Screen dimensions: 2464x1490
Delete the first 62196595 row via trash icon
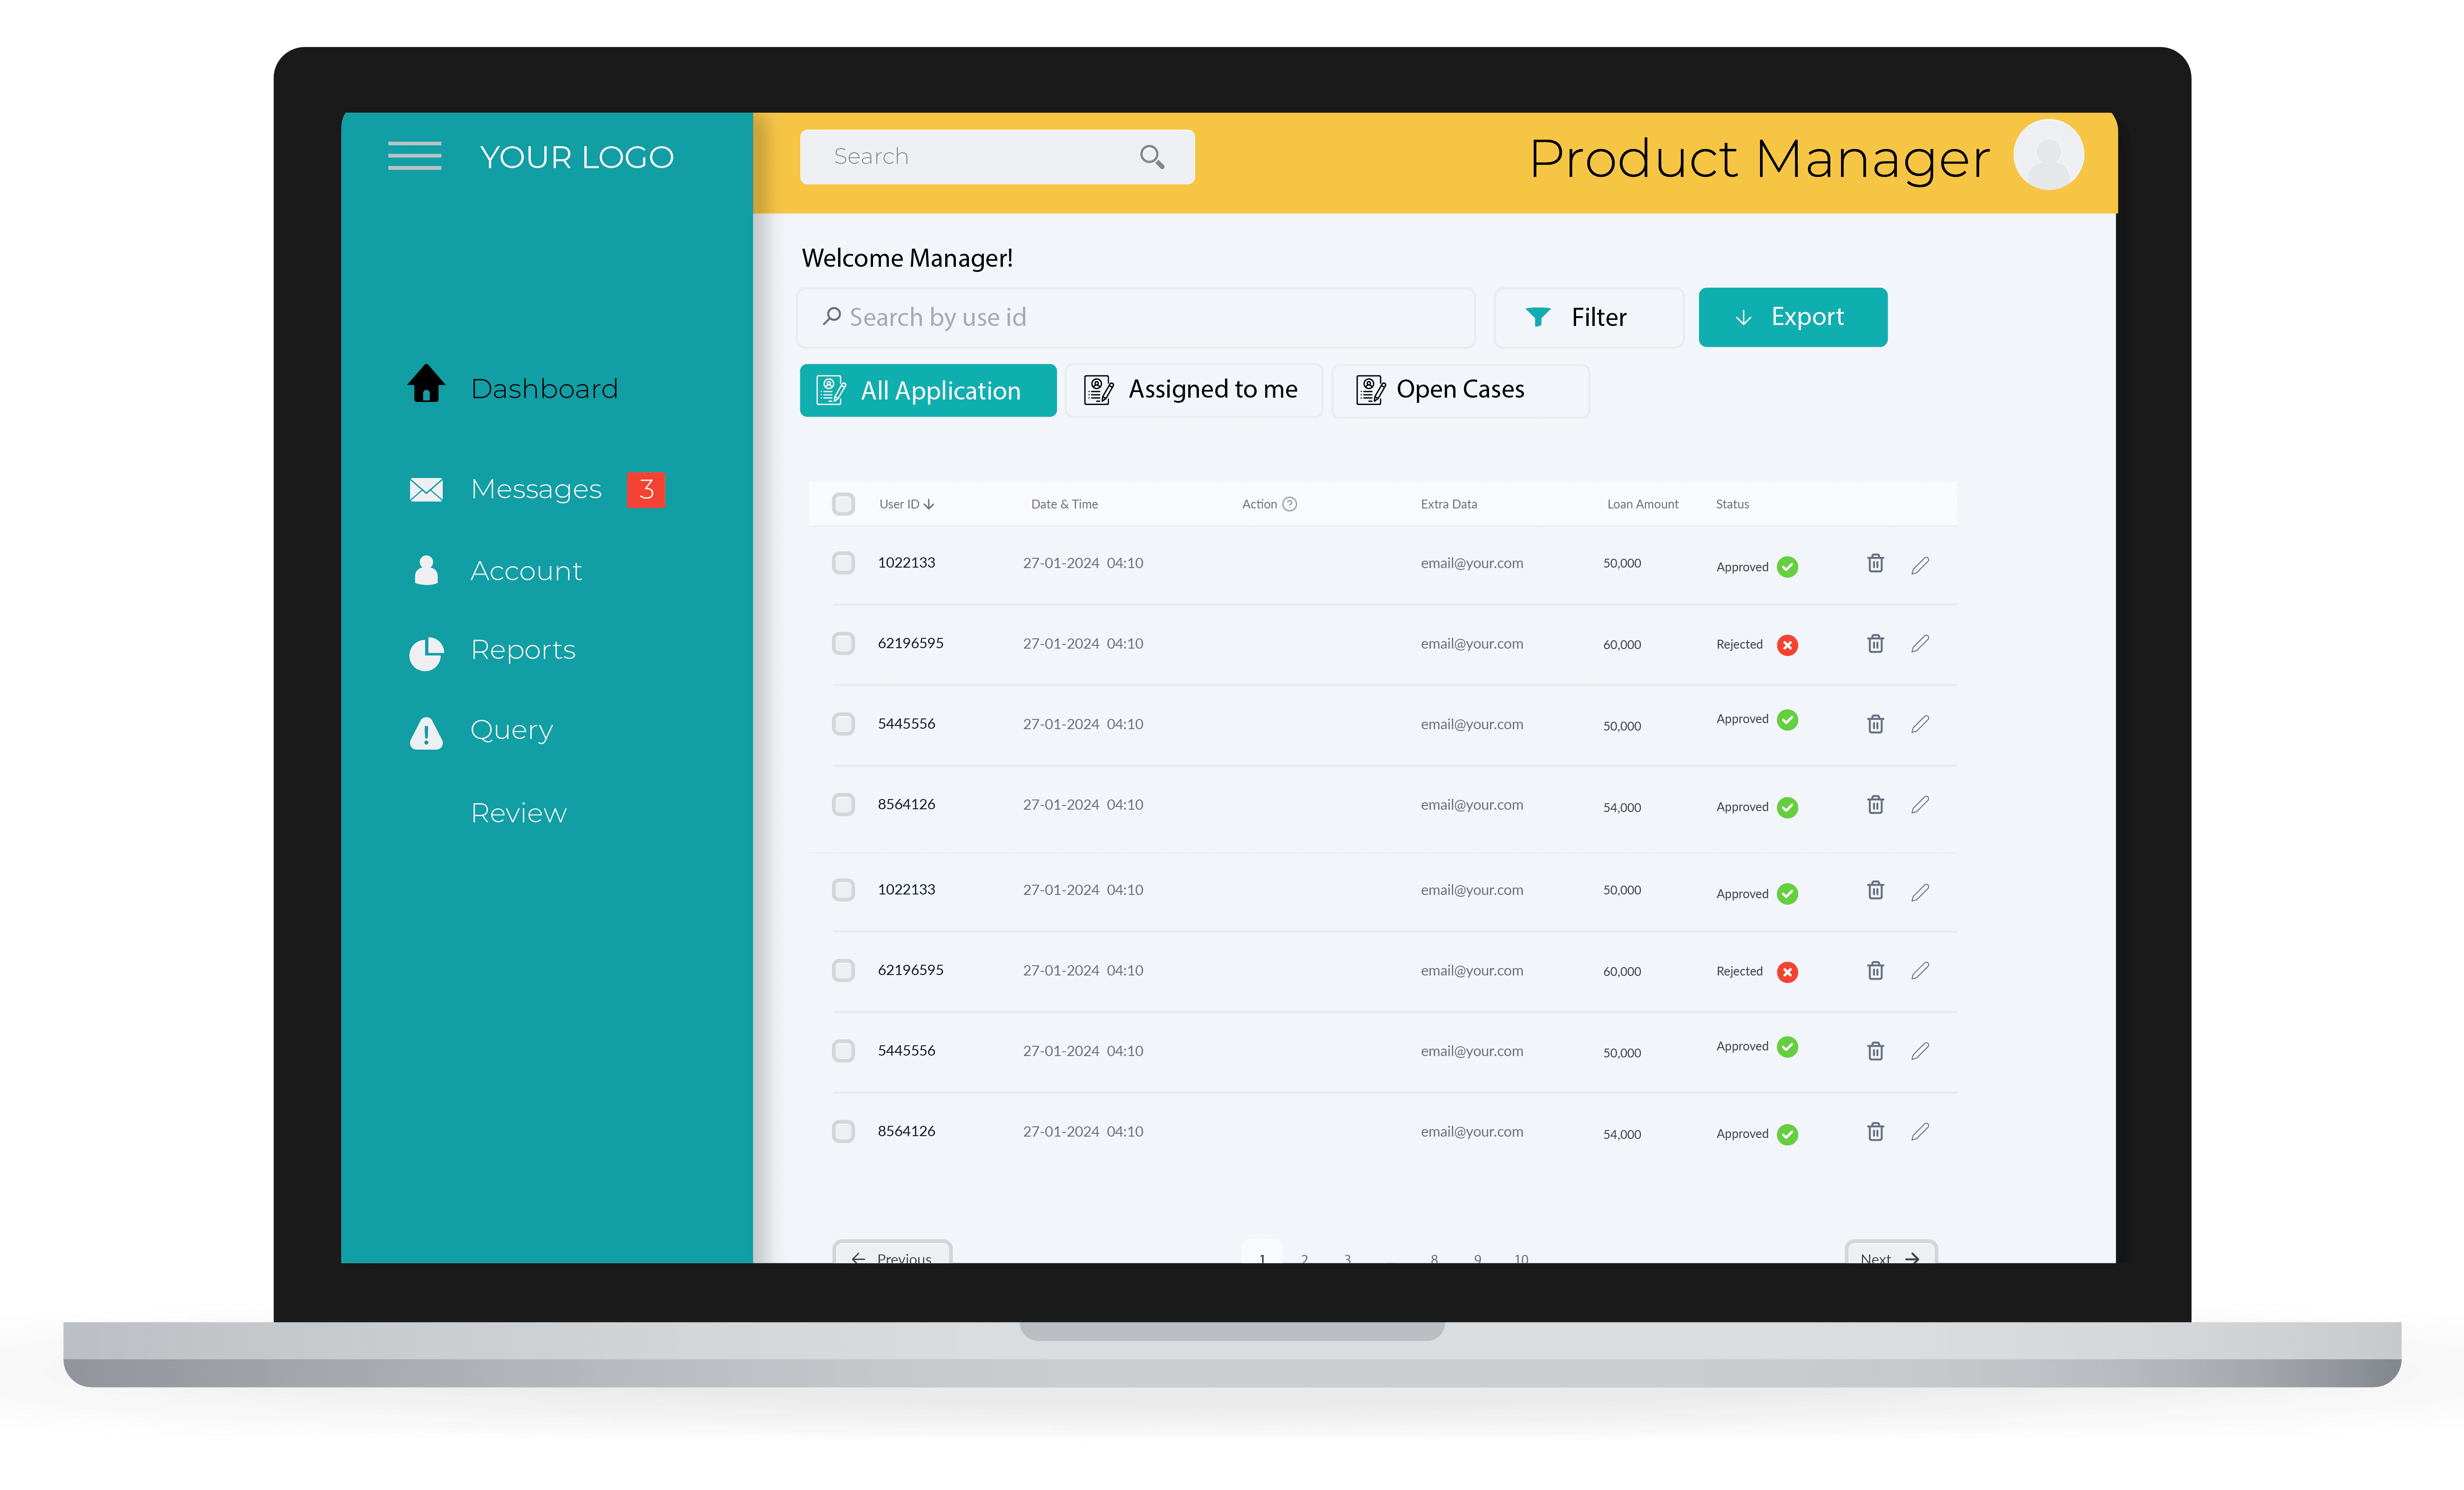[x=1875, y=643]
